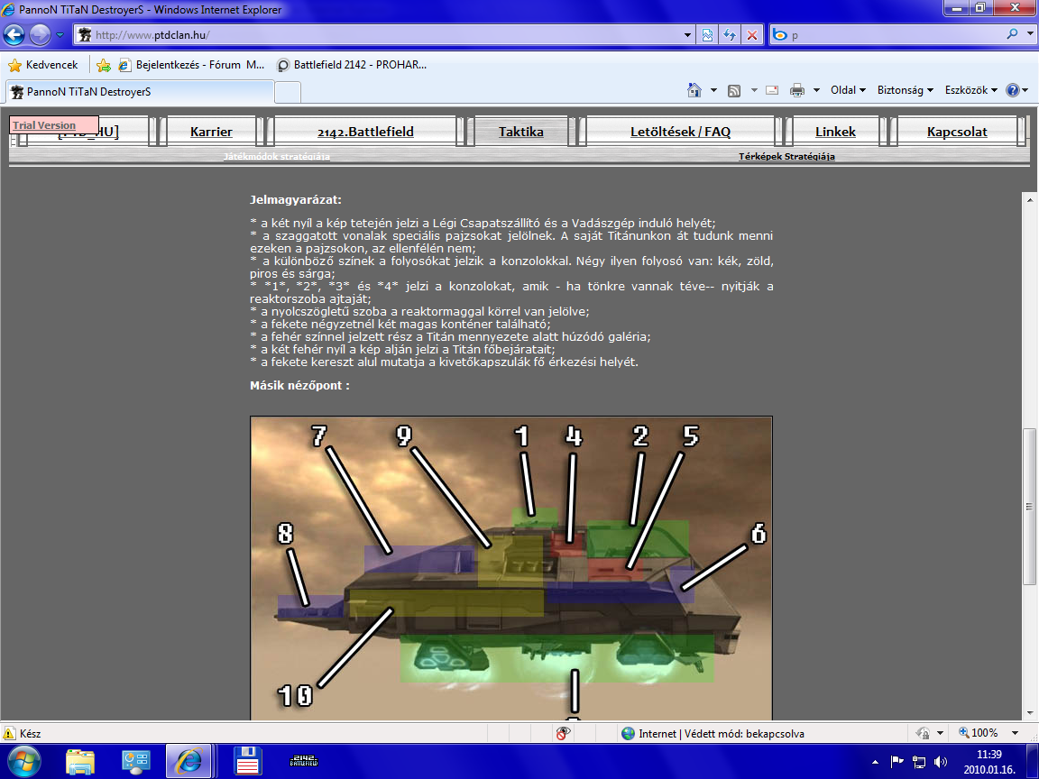Expand the Home button dropdown arrow

pyautogui.click(x=713, y=90)
